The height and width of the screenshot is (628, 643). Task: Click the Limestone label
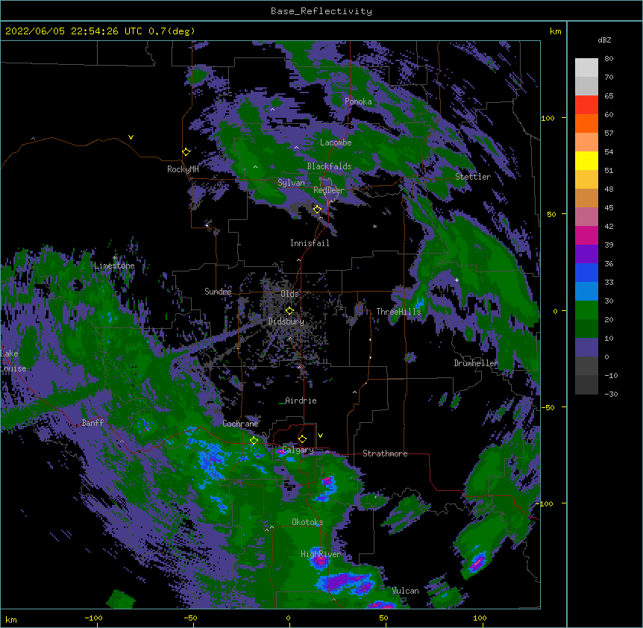click(114, 266)
